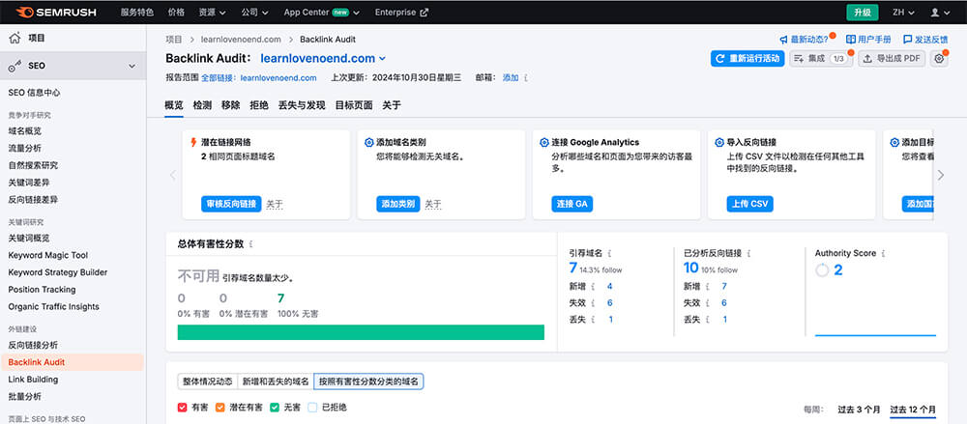Toggle the 潜在有害 checkbox
The height and width of the screenshot is (424, 967).
coord(220,408)
